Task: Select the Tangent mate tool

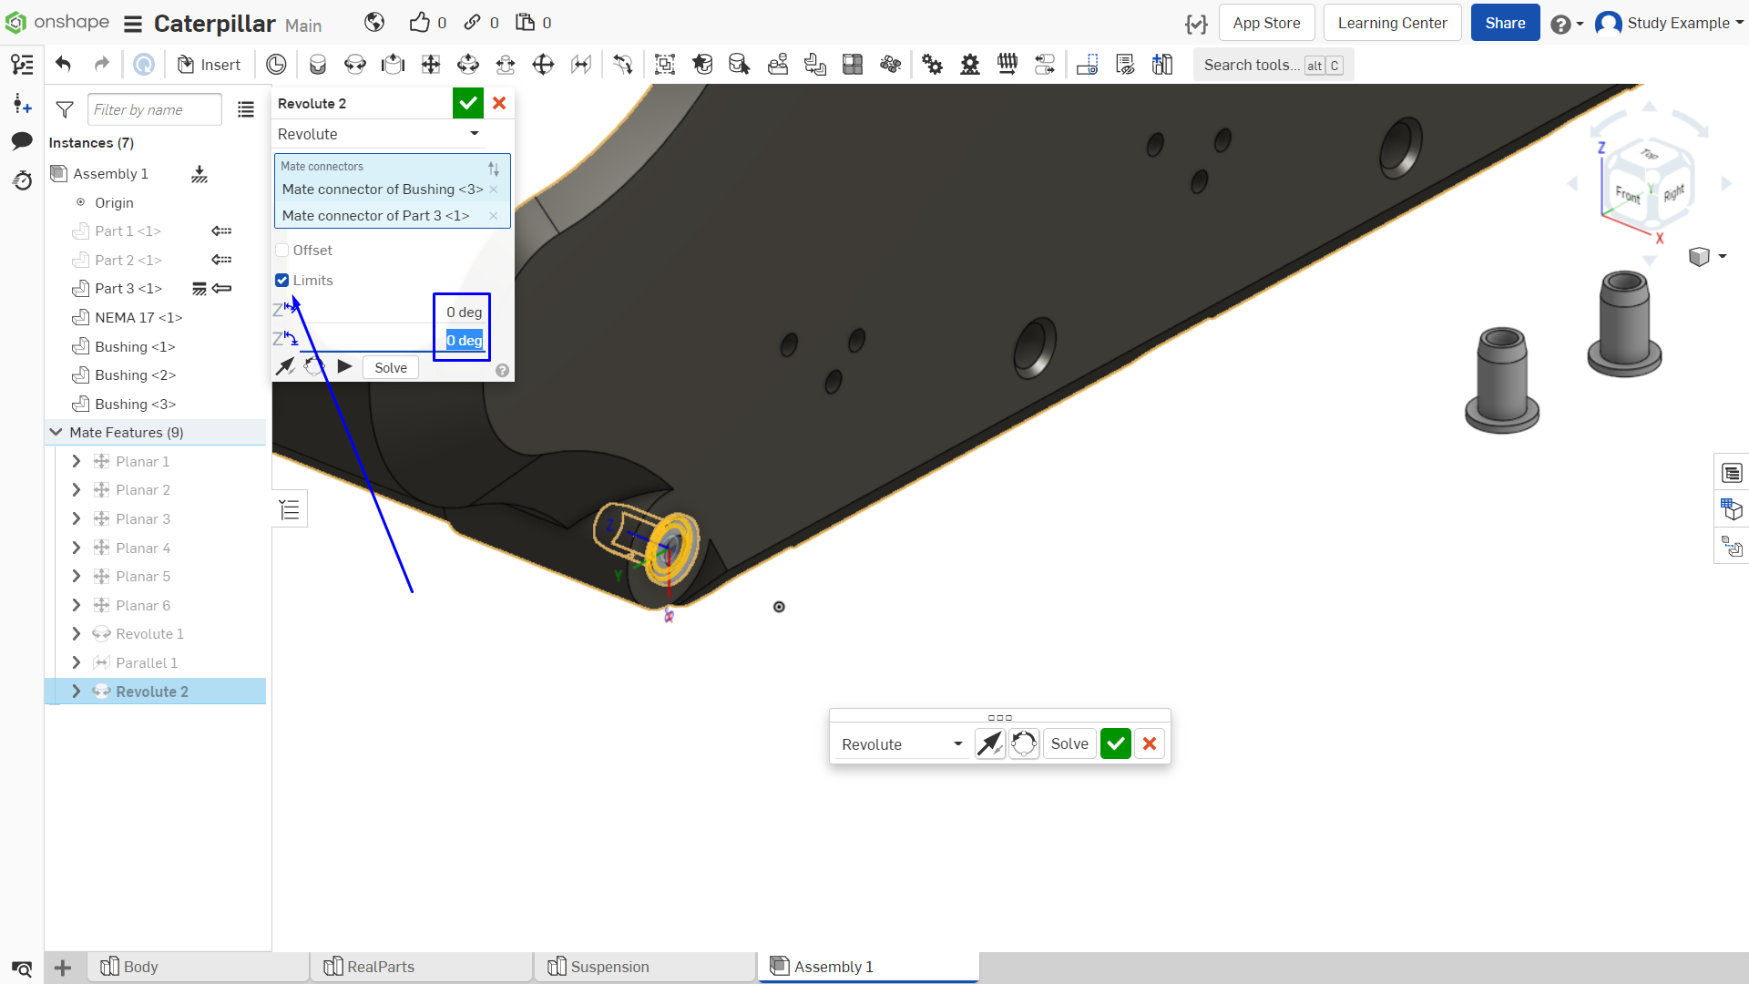Action: coord(623,64)
